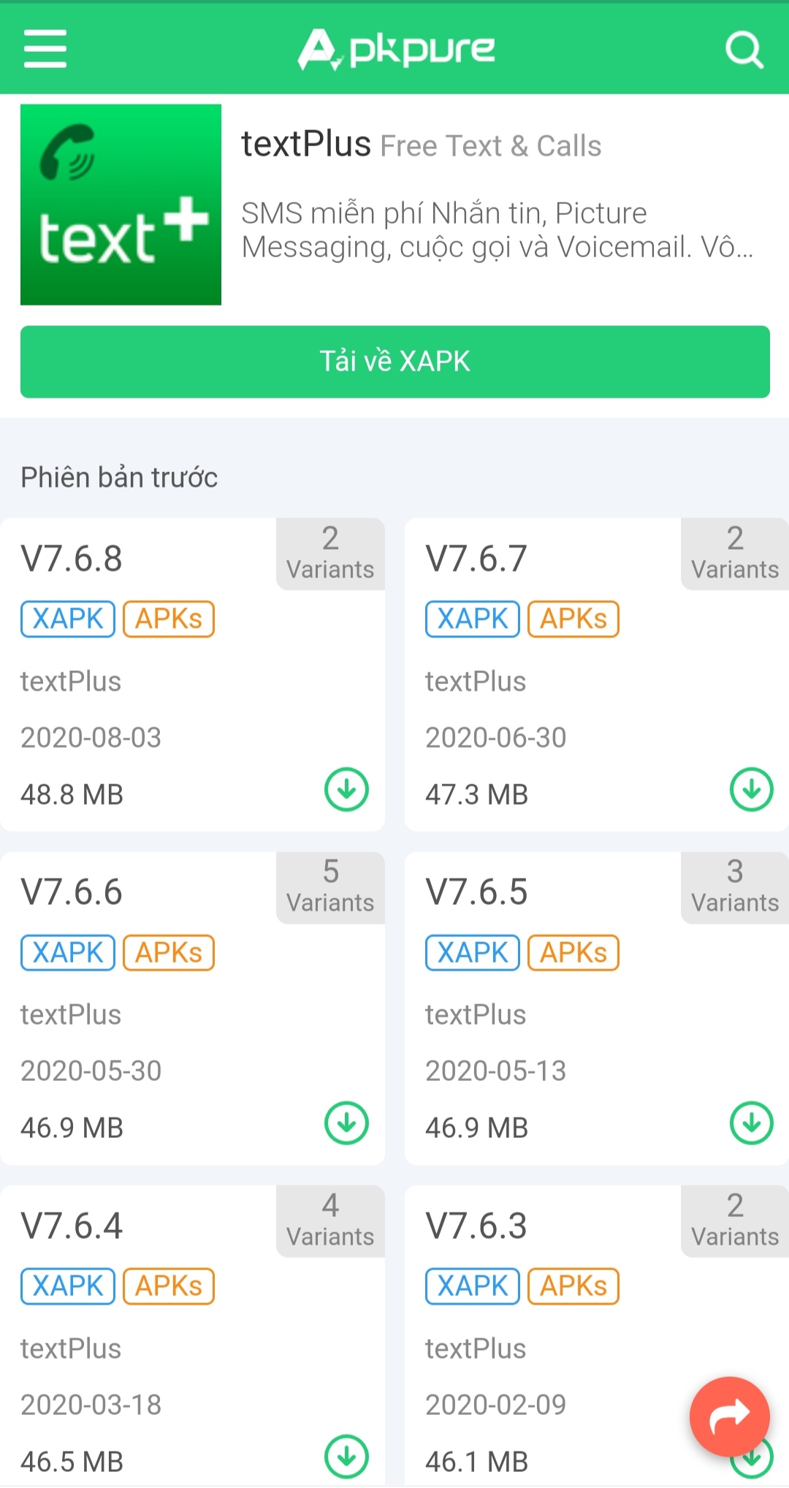Download V7.6.8 using its arrow icon
The image size is (789, 1488).
coord(346,789)
